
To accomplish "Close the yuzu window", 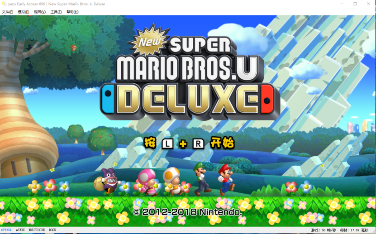I will coord(369,4).
